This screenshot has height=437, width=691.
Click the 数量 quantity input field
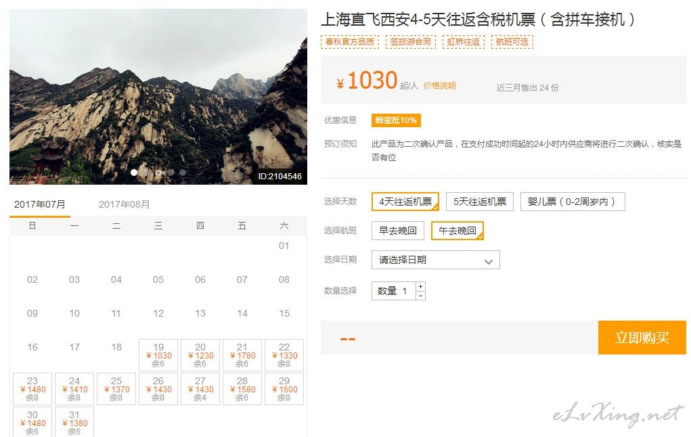(x=394, y=291)
